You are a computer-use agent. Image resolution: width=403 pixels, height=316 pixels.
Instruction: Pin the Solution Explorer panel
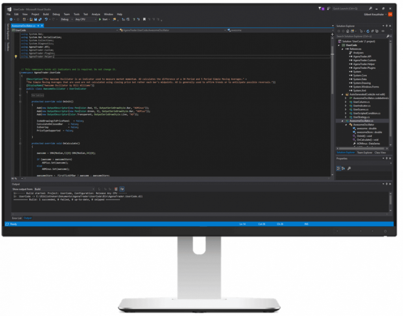click(x=386, y=26)
